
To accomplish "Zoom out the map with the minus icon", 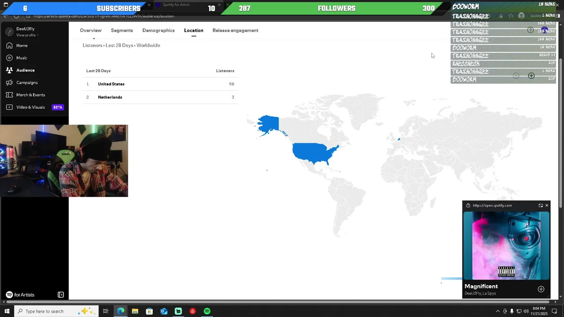I will pos(516,76).
